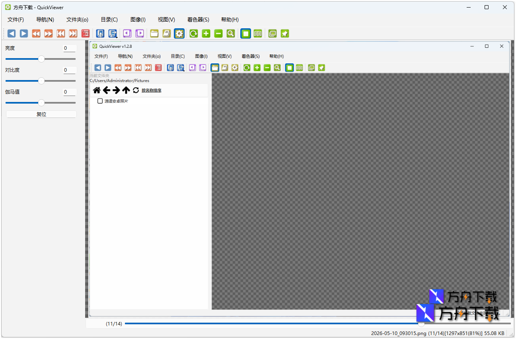Screen dimensions: 516x339
Task: Click the orange fast forward icon
Action: (49, 33)
